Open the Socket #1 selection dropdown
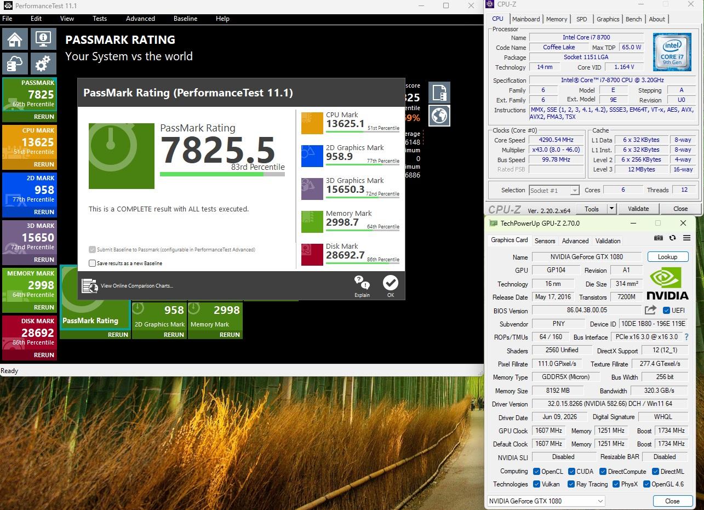 coord(554,190)
